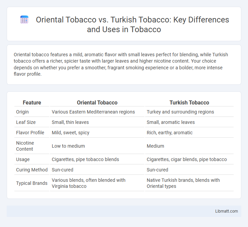Select the 'Origin' row label
Viewport: 248px width, 227px height.
(x=22, y=112)
